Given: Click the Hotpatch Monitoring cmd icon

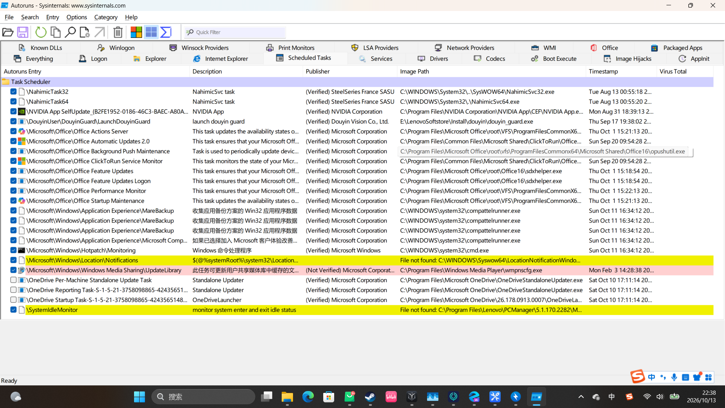Looking at the screenshot, I should coord(22,250).
